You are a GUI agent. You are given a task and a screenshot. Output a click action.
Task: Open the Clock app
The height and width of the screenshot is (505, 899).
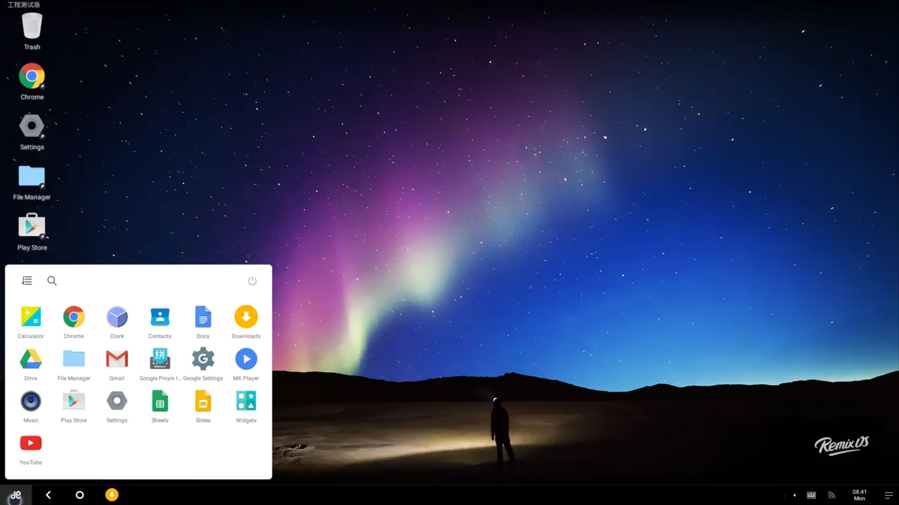pyautogui.click(x=117, y=322)
